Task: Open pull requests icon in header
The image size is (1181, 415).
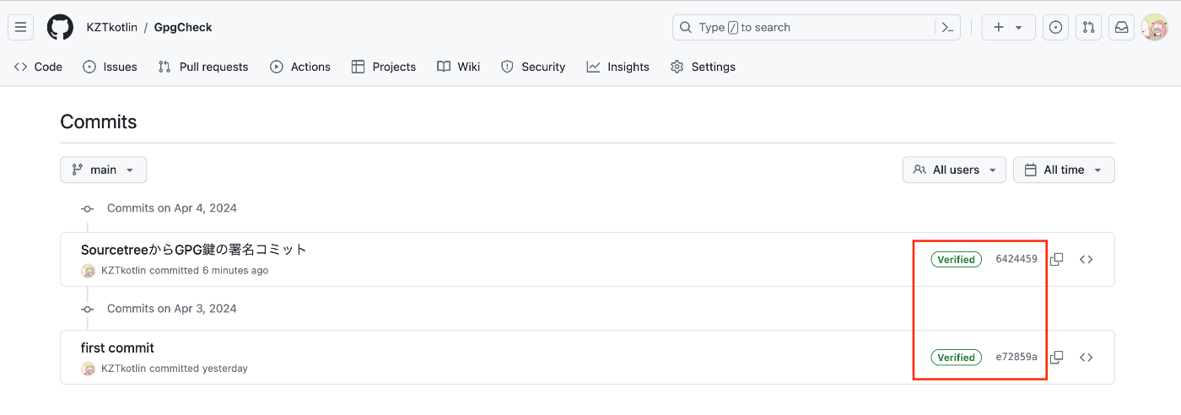Action: [1089, 27]
